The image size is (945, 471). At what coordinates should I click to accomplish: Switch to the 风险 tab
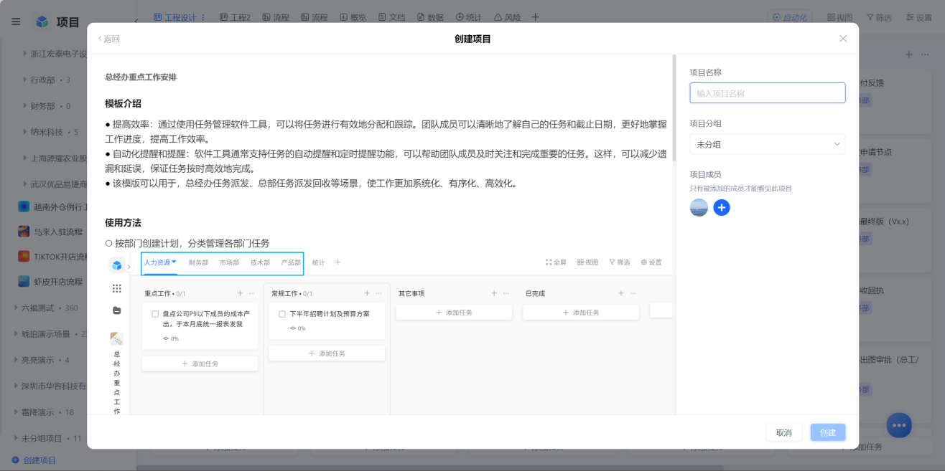[508, 17]
